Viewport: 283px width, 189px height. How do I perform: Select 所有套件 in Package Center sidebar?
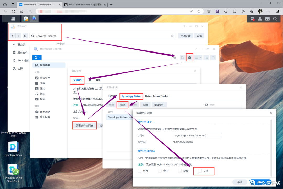[20, 53]
